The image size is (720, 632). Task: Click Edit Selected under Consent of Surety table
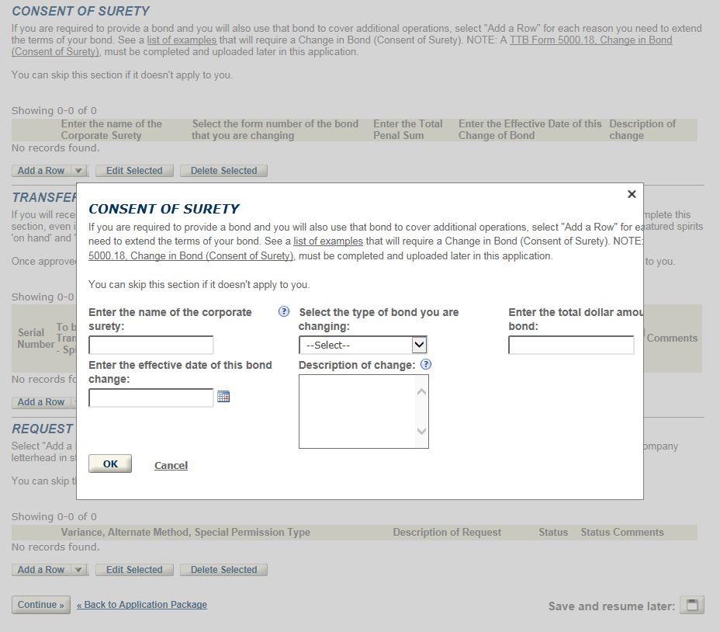pyautogui.click(x=134, y=171)
